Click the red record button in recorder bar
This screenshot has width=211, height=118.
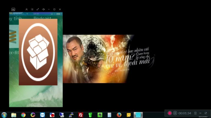170,113
